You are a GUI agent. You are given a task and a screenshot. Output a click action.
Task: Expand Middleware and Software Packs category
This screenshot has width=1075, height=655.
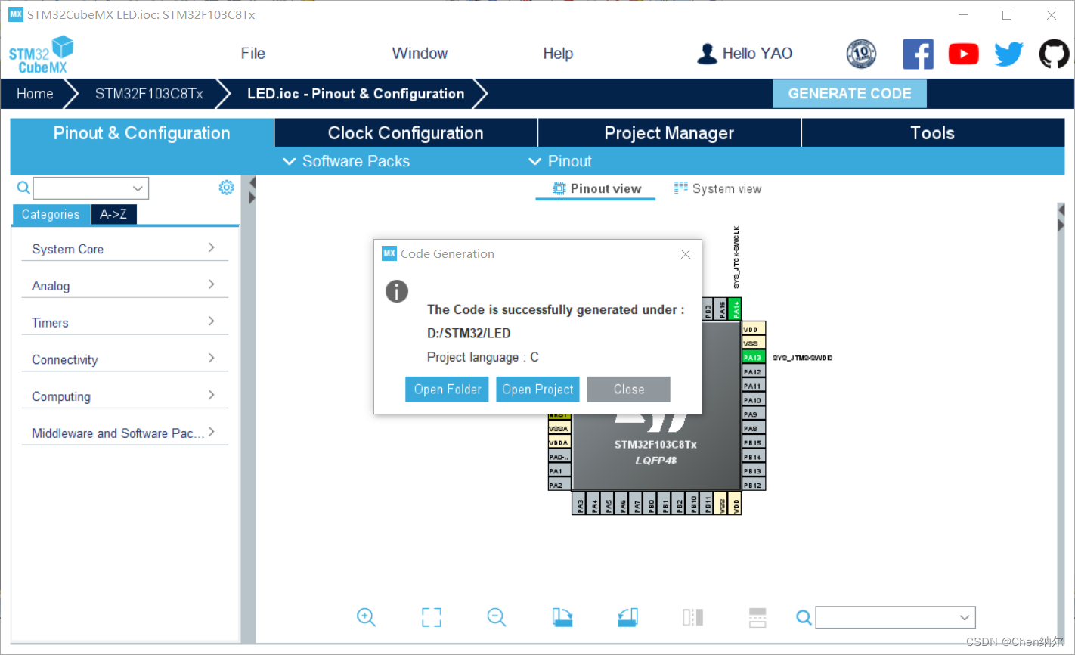point(125,433)
